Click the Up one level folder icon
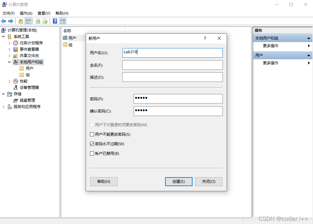Image resolution: width=313 pixels, height=224 pixels. [x=21, y=21]
